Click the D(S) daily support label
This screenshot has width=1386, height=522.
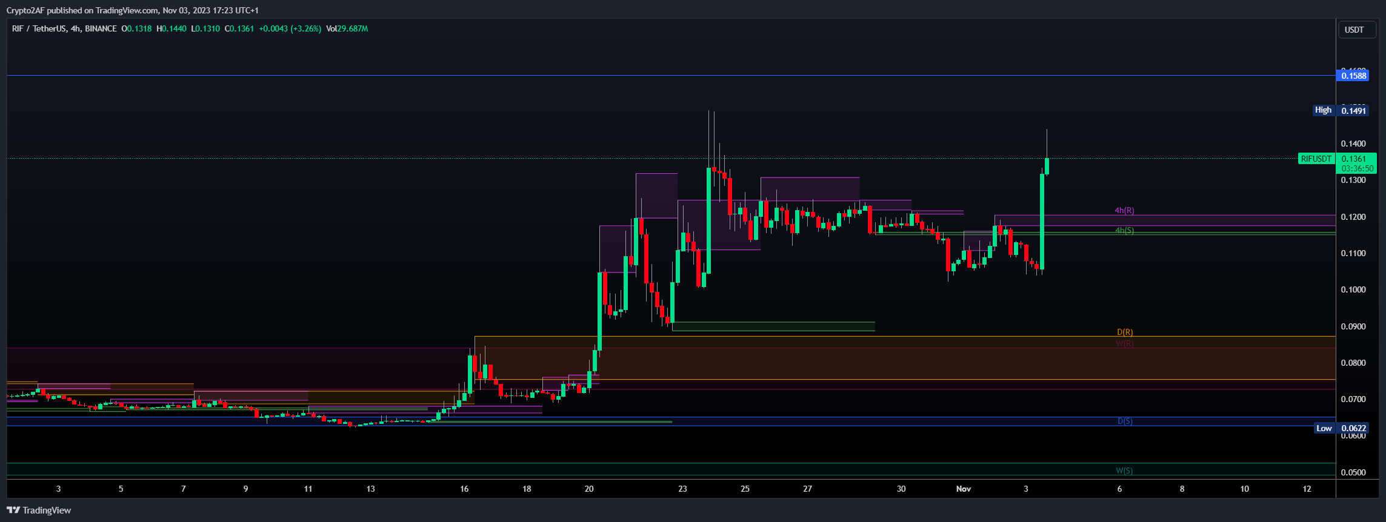click(x=1125, y=421)
